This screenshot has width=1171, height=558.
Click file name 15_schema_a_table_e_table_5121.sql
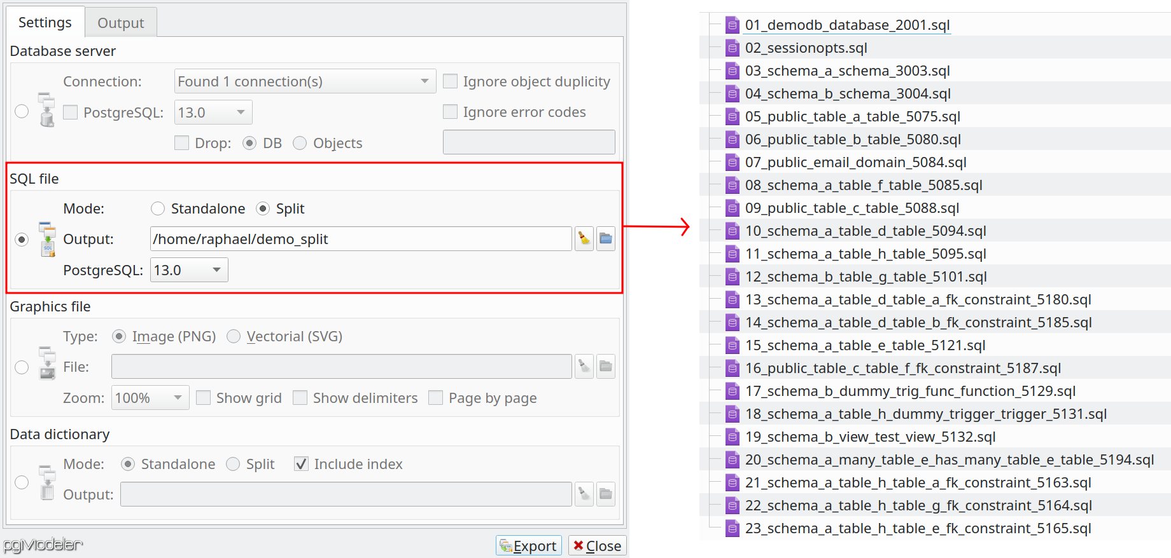click(866, 345)
